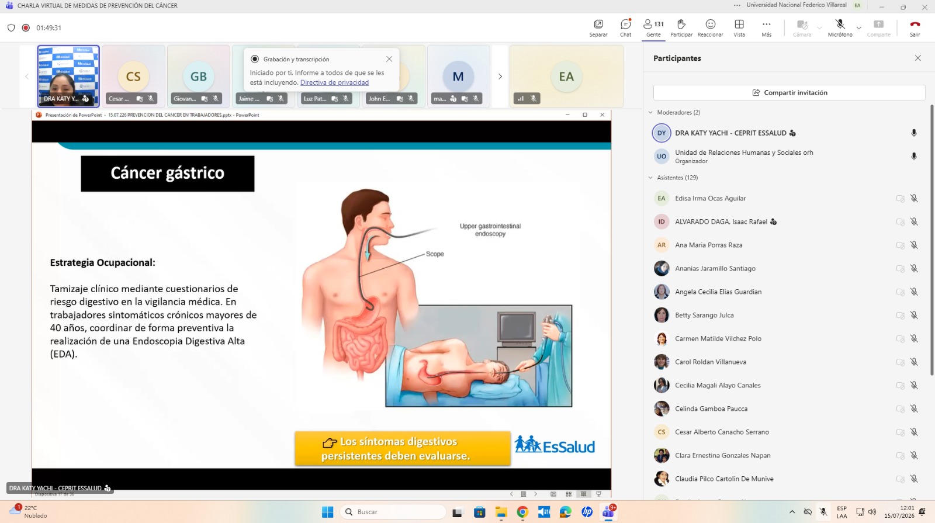
Task: Mute DRA KATY YACHI's microphone in list
Action: pyautogui.click(x=914, y=133)
